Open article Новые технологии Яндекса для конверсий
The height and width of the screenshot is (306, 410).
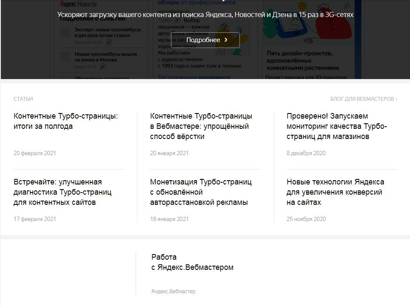click(x=335, y=192)
